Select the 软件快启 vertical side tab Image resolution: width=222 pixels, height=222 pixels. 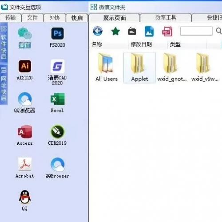click(4, 43)
